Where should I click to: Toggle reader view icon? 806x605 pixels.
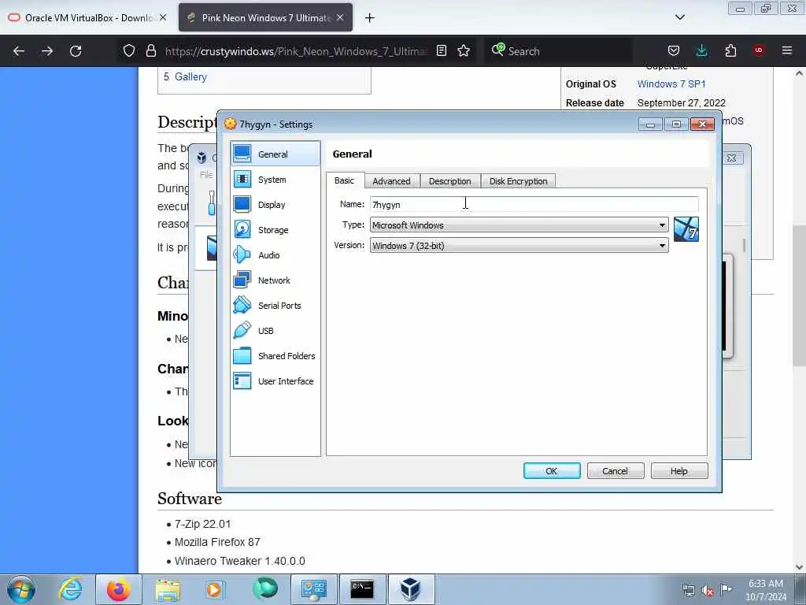click(442, 50)
